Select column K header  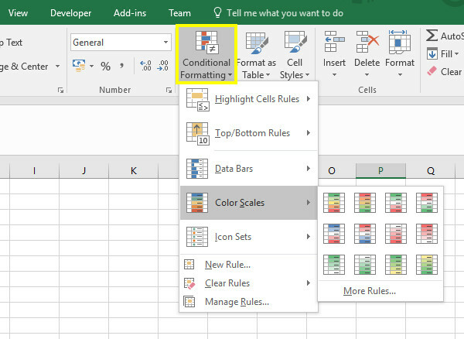point(134,170)
